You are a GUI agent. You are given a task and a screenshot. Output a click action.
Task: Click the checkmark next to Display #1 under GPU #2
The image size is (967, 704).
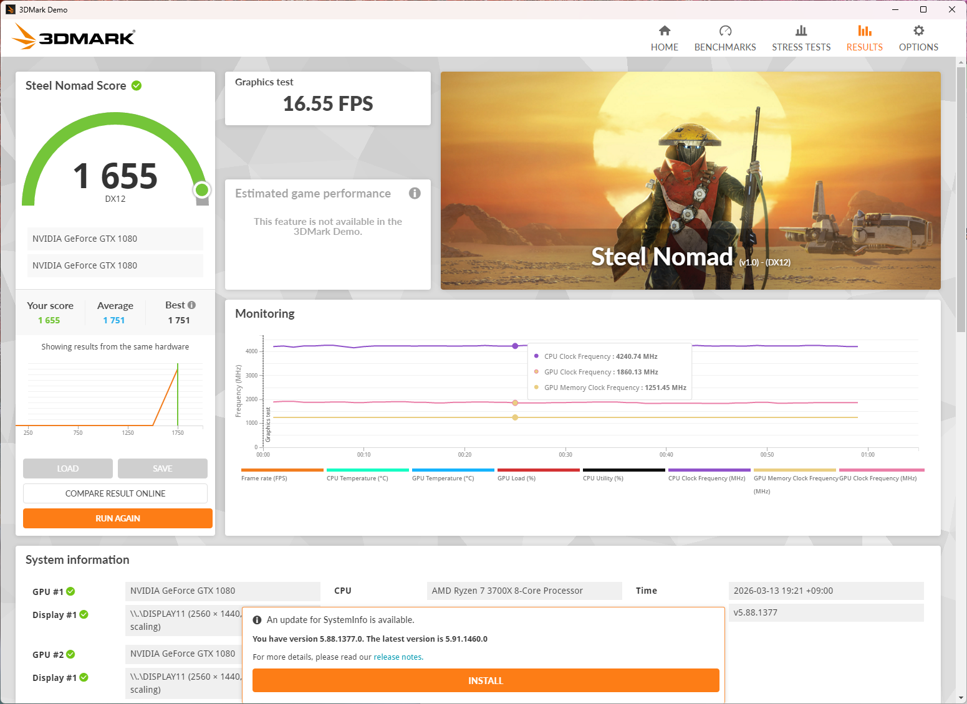tap(84, 677)
